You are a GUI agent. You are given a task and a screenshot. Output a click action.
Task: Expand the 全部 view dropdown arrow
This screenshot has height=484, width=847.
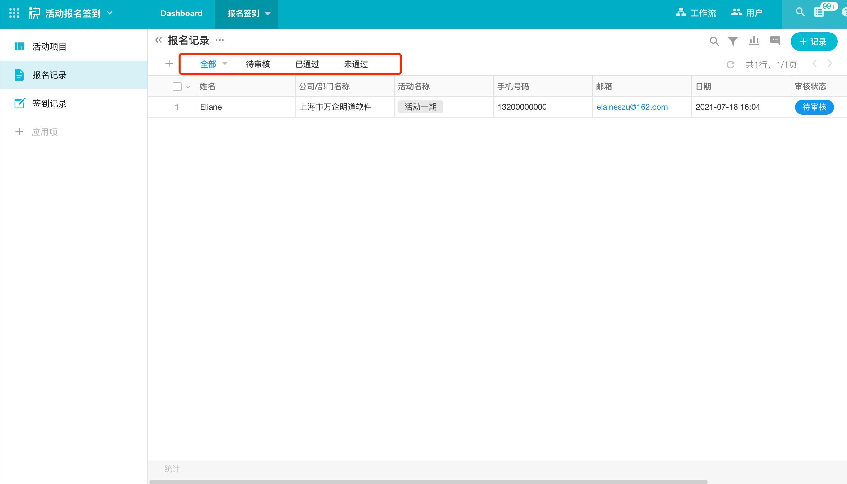point(225,63)
